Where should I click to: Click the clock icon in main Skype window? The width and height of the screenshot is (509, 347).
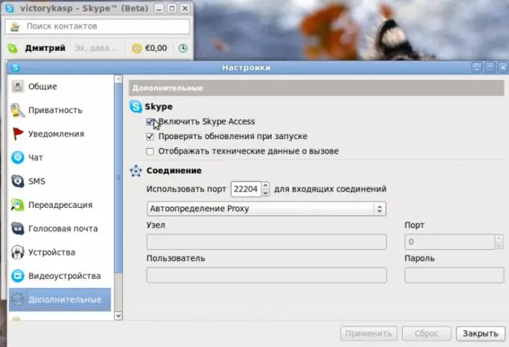(x=183, y=49)
